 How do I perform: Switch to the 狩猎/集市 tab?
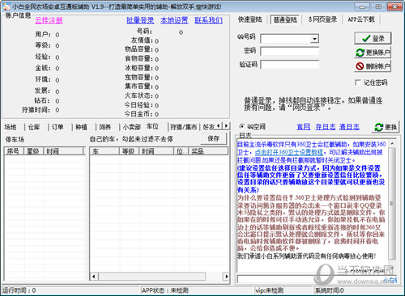184,127
